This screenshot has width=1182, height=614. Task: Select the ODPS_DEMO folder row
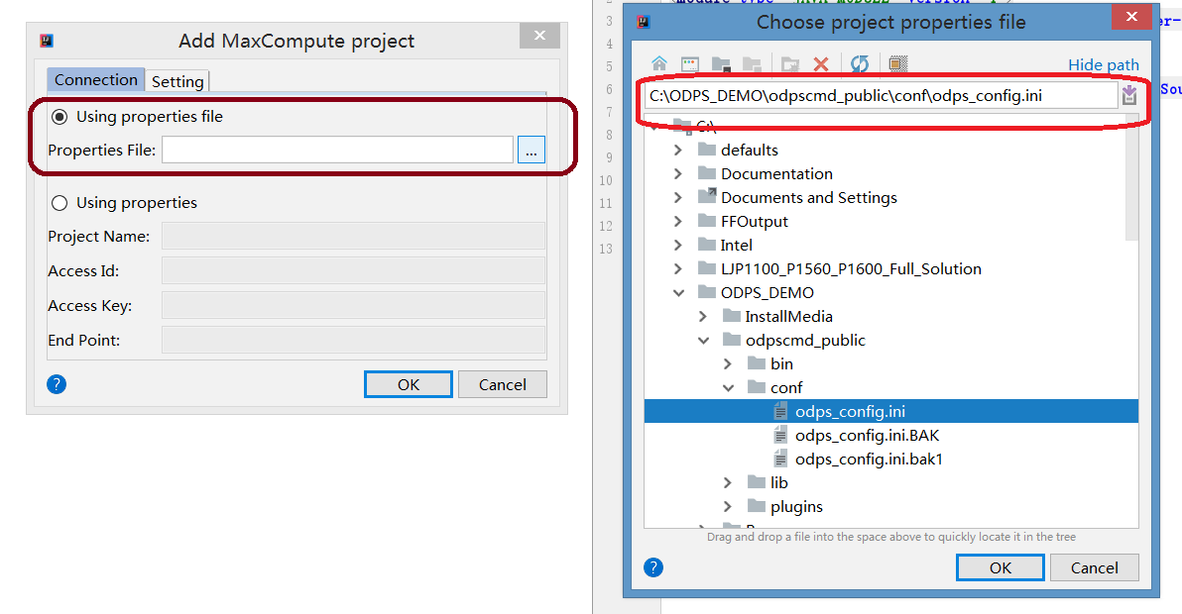click(x=891, y=293)
